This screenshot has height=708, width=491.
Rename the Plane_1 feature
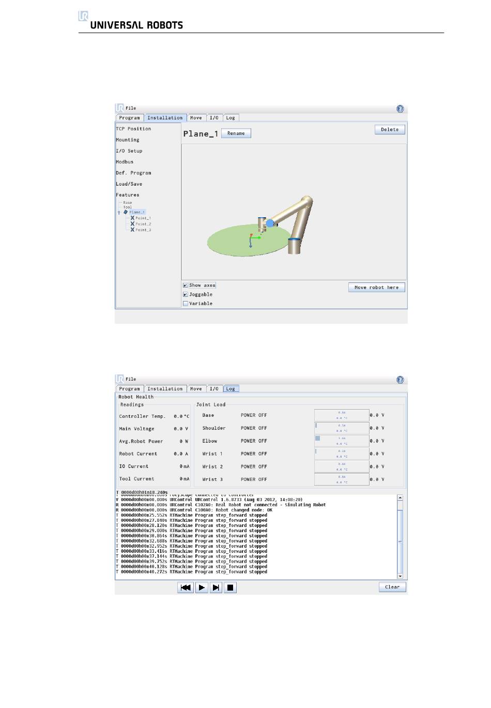[236, 133]
